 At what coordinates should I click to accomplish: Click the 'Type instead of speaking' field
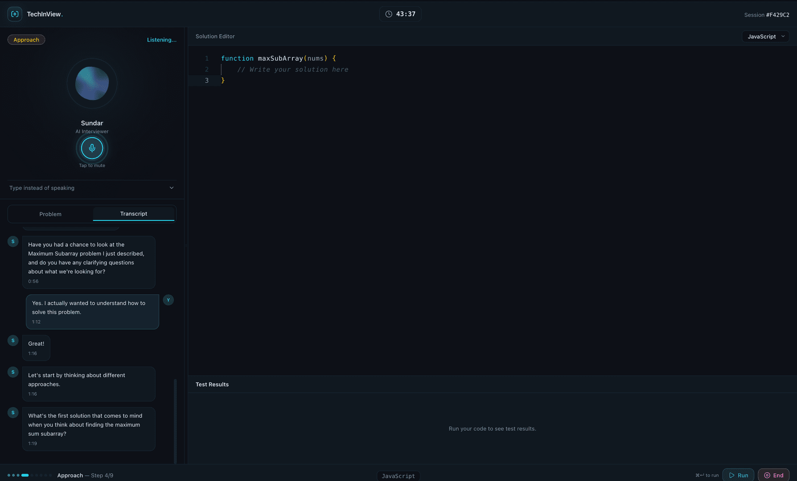point(92,188)
